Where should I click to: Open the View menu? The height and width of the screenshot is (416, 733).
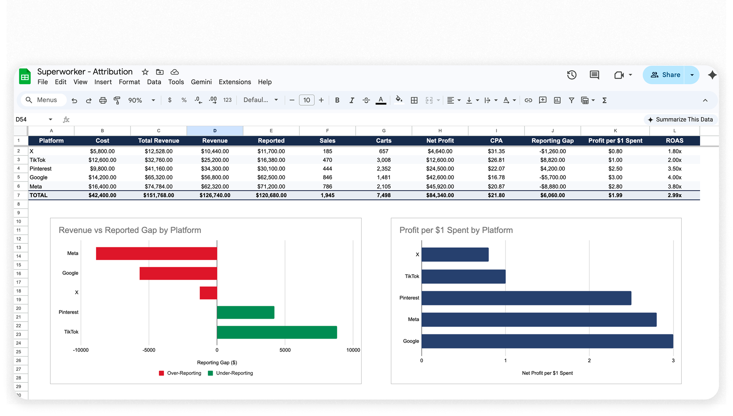(80, 82)
